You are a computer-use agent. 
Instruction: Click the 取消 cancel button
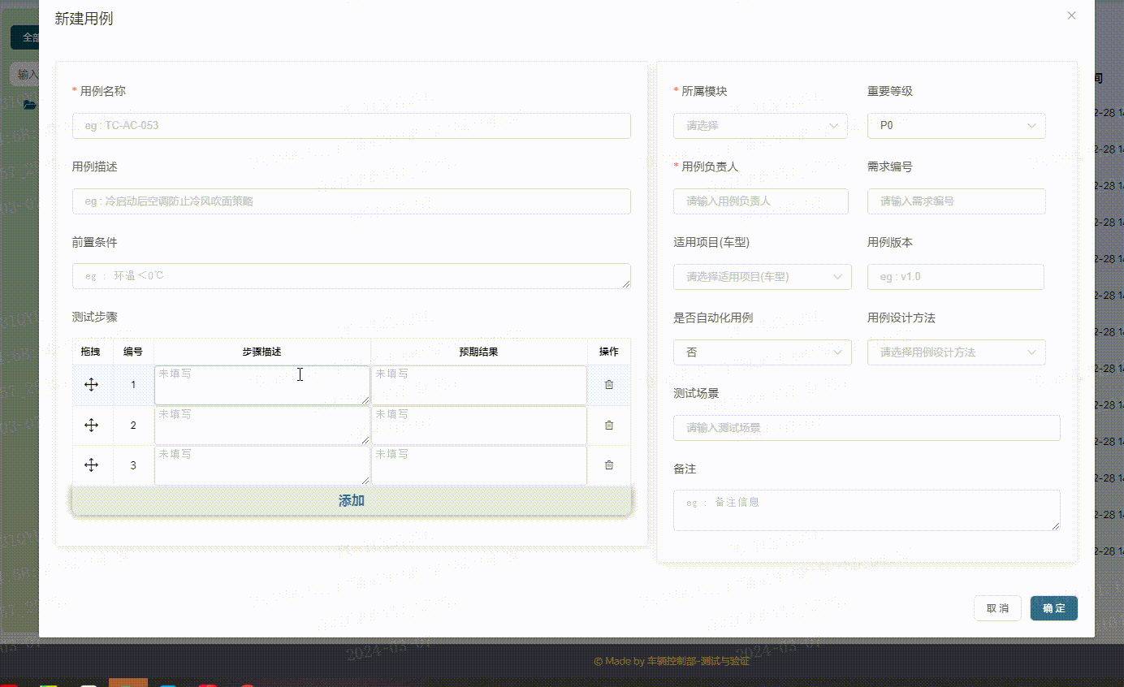tap(997, 607)
